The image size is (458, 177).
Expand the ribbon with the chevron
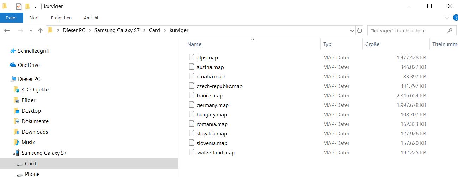447,18
